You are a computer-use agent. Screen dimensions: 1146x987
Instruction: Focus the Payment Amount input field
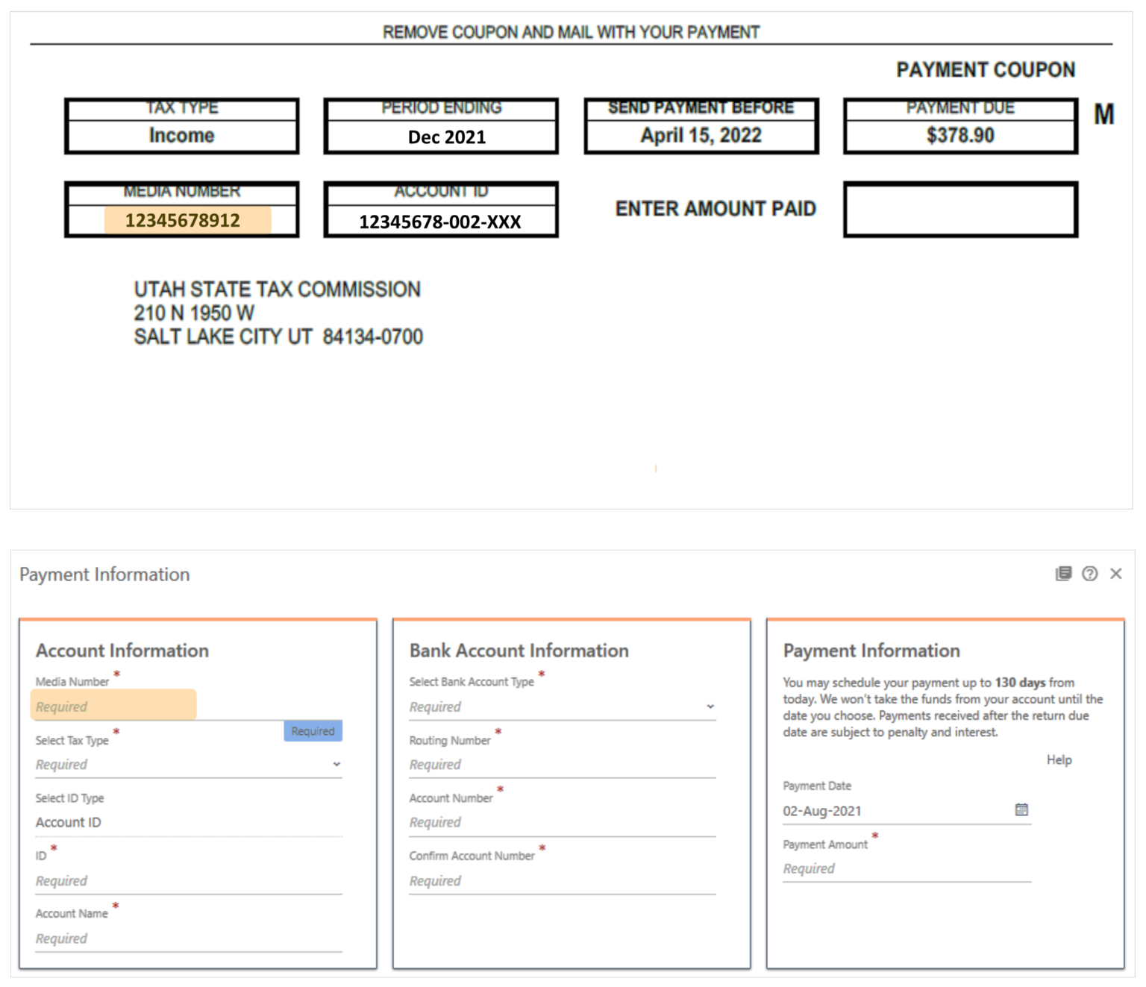[x=906, y=868]
